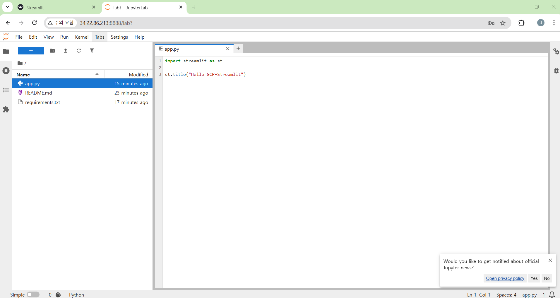Open browser extensions puzzle icon

521,23
